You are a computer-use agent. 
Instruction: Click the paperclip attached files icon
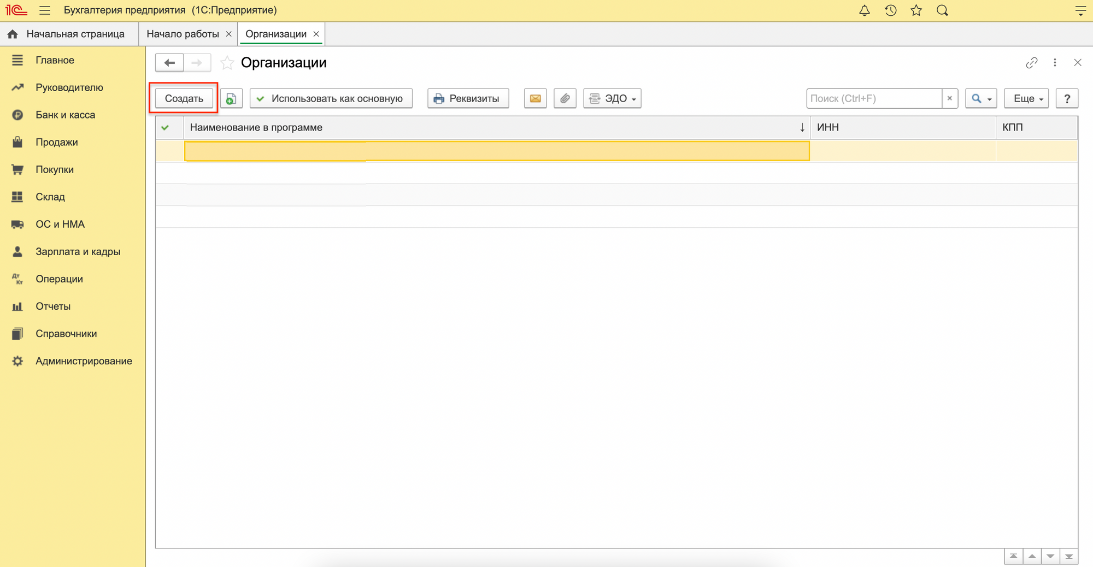(x=565, y=98)
